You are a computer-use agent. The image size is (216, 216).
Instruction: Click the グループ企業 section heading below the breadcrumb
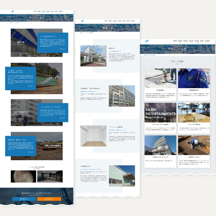click(x=177, y=62)
